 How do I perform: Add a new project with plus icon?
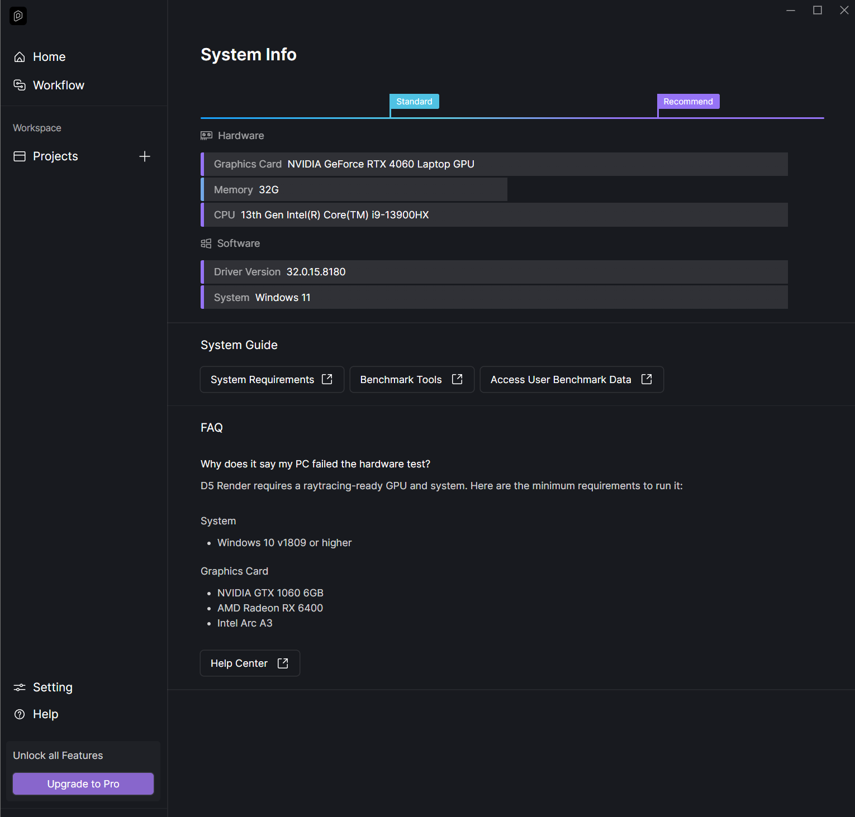[145, 156]
